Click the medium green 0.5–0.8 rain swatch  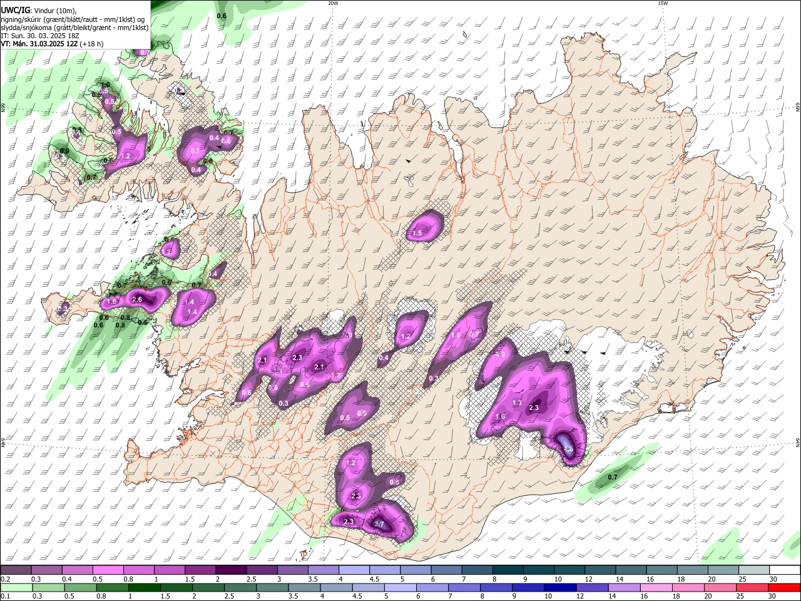point(81,587)
